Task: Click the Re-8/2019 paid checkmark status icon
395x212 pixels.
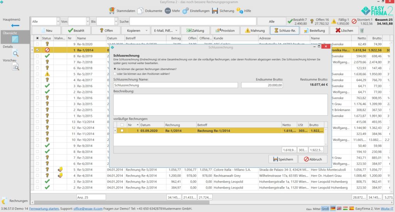Action: [x=47, y=56]
